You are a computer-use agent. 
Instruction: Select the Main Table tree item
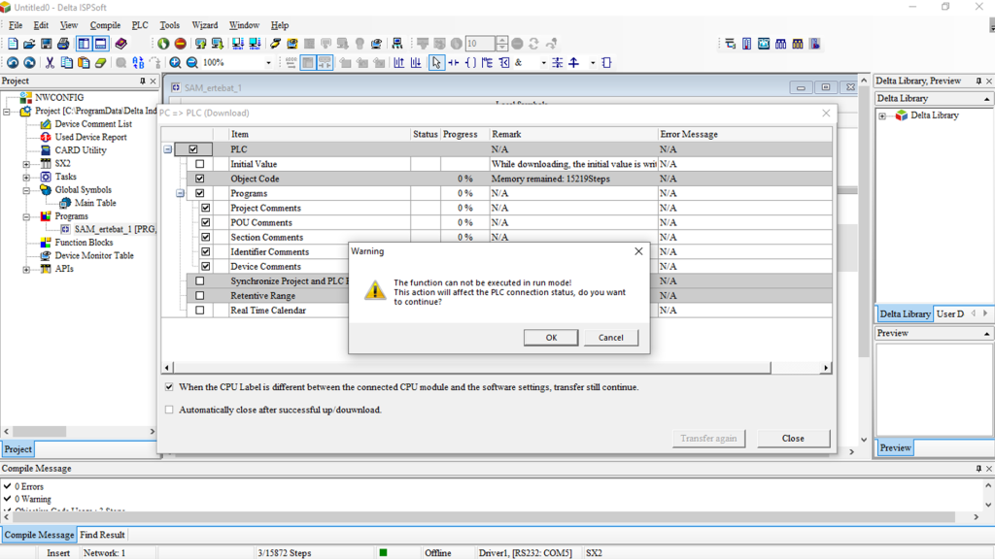[x=95, y=203]
